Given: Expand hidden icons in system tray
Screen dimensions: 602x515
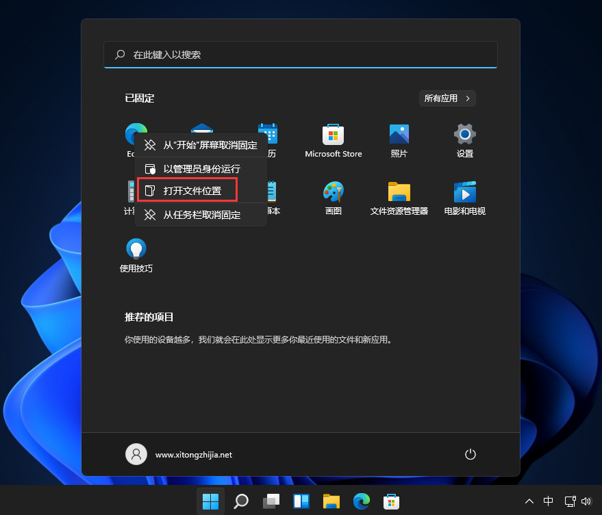Looking at the screenshot, I should [529, 501].
